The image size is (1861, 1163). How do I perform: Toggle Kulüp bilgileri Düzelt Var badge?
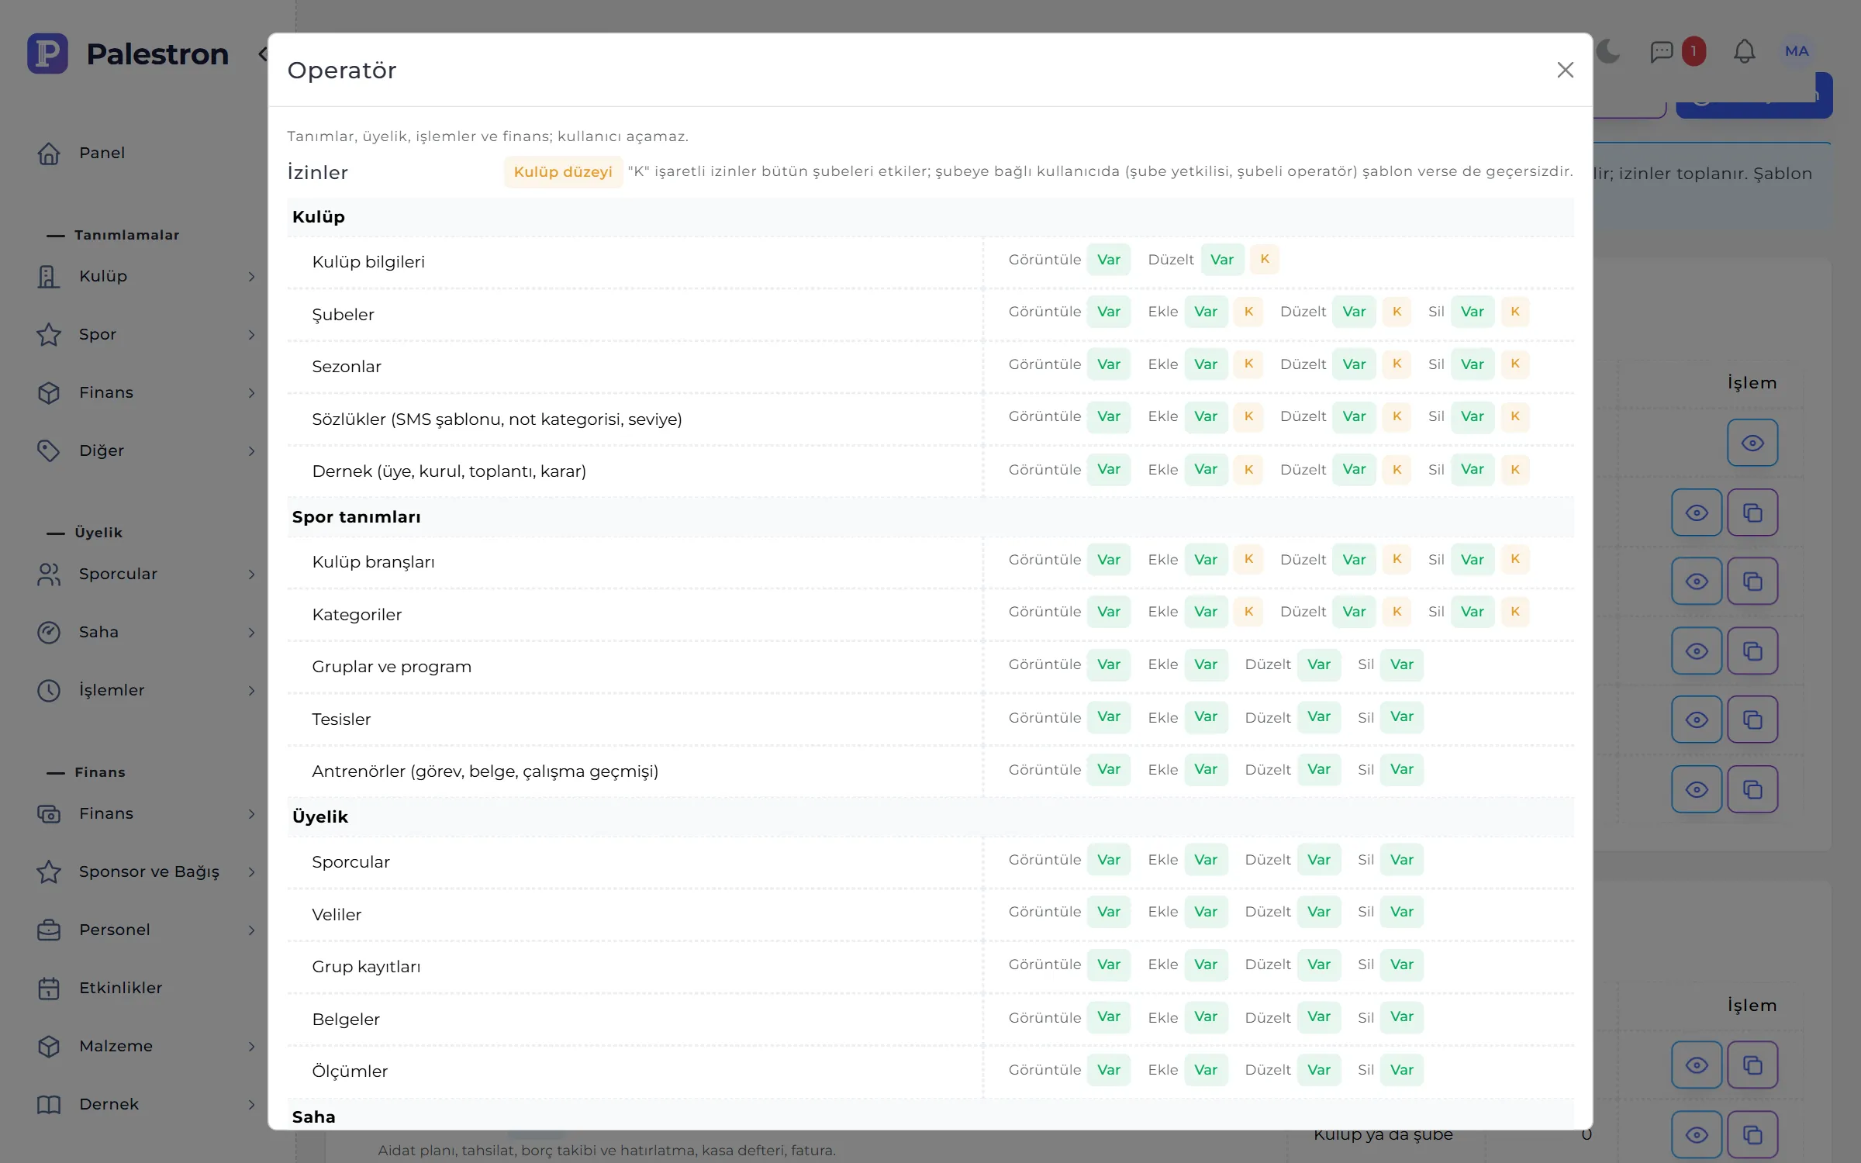[x=1222, y=260]
